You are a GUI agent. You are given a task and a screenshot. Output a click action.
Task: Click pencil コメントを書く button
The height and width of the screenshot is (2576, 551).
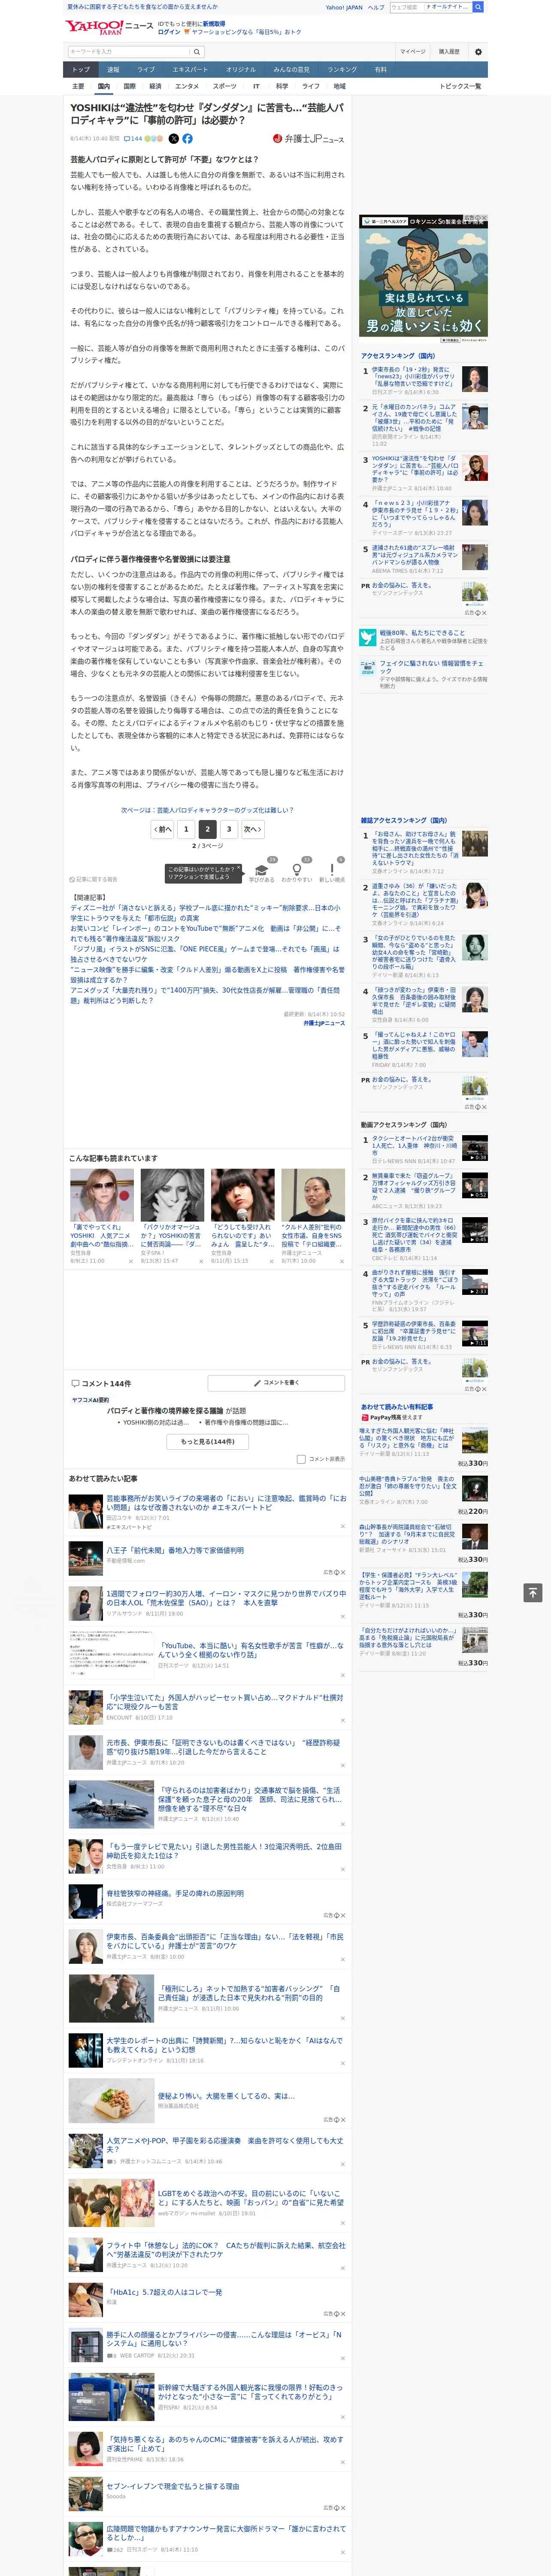277,1383
